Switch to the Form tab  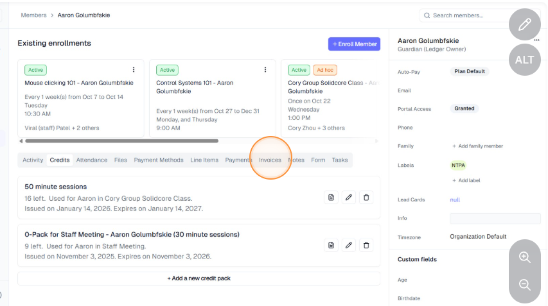coord(318,160)
